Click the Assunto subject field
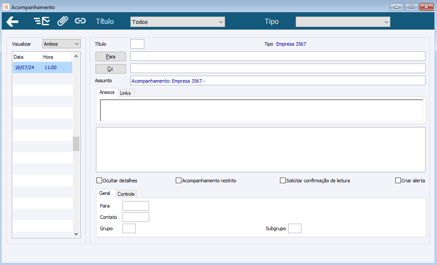This screenshot has width=437, height=265. 278,81
